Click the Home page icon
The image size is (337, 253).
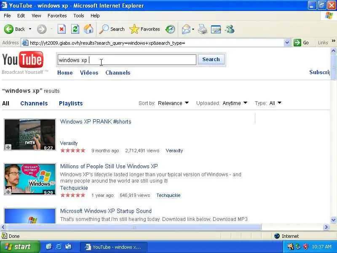[88, 29]
